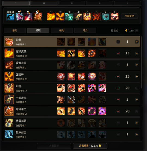Lower 跳雷 skill level with minus
Viewport: 147px width, 151px height.
point(118,88)
